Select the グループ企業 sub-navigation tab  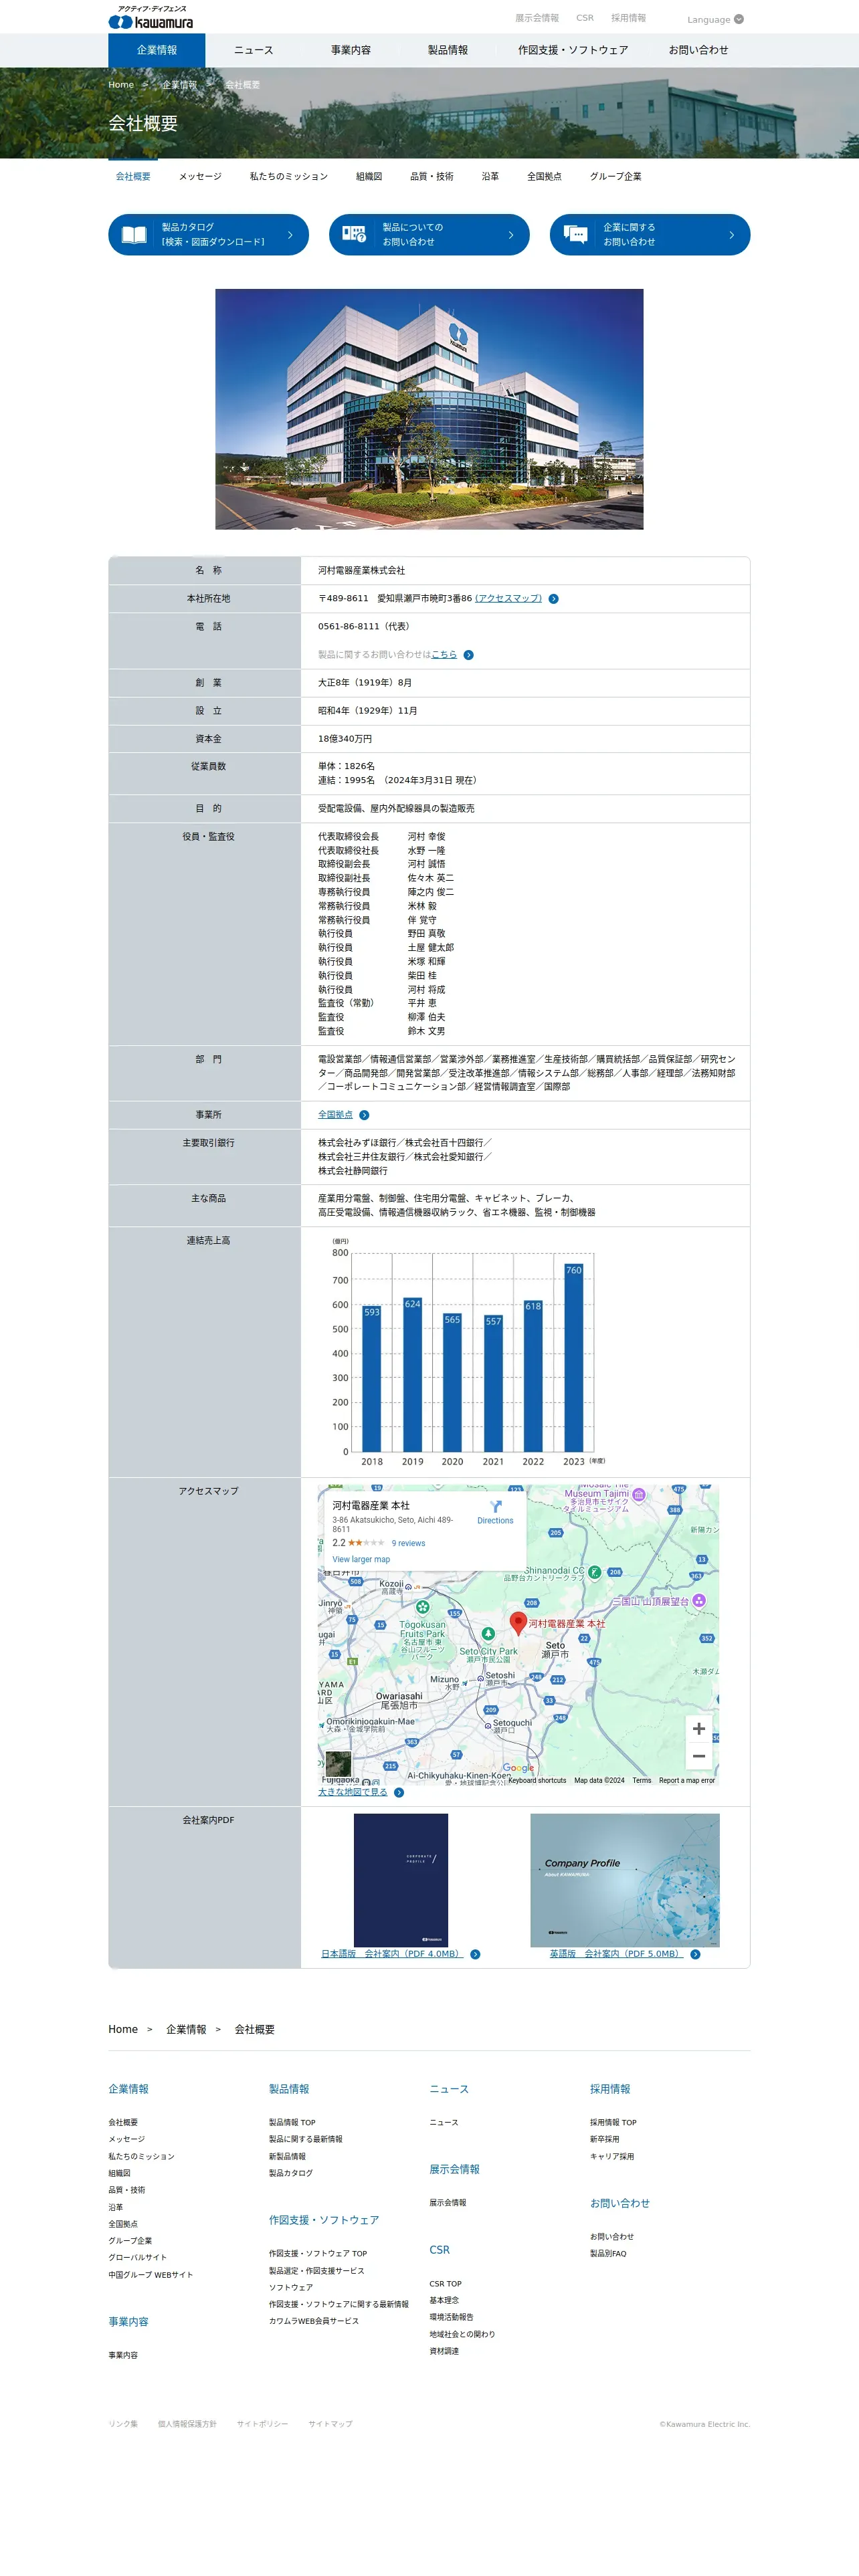point(616,177)
